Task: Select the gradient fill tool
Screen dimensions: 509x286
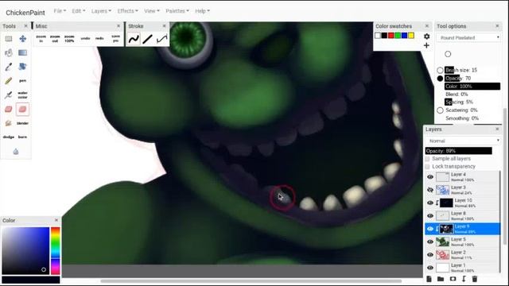Action: coord(23,52)
